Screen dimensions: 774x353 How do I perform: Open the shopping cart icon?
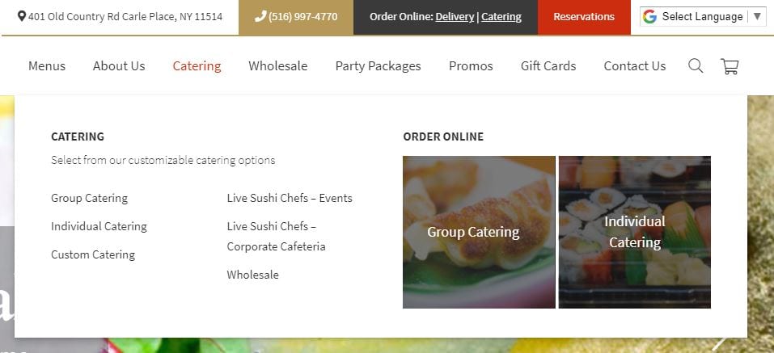point(730,66)
